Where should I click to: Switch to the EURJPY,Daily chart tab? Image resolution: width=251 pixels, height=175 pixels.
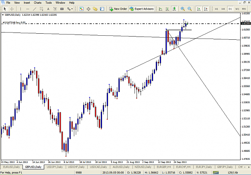point(204,167)
